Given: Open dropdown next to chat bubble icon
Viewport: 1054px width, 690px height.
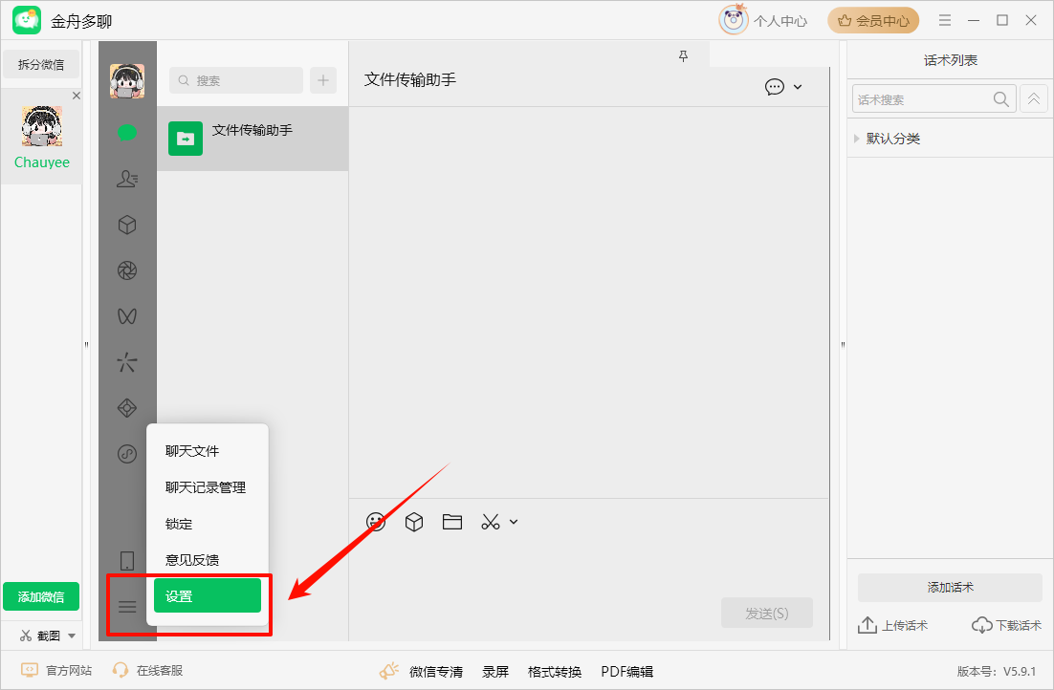Looking at the screenshot, I should (x=798, y=87).
